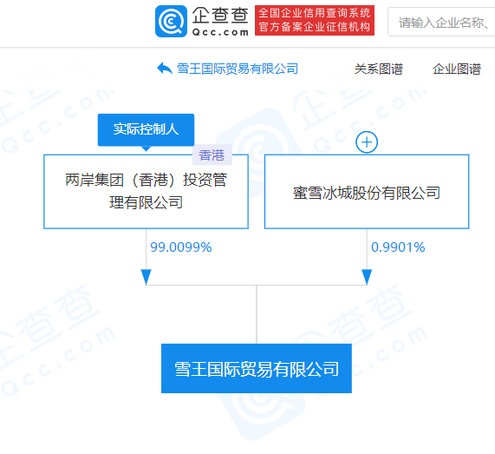Click the arrowhead below 0.9901%
Screen dimensions: 495x454
(367, 277)
